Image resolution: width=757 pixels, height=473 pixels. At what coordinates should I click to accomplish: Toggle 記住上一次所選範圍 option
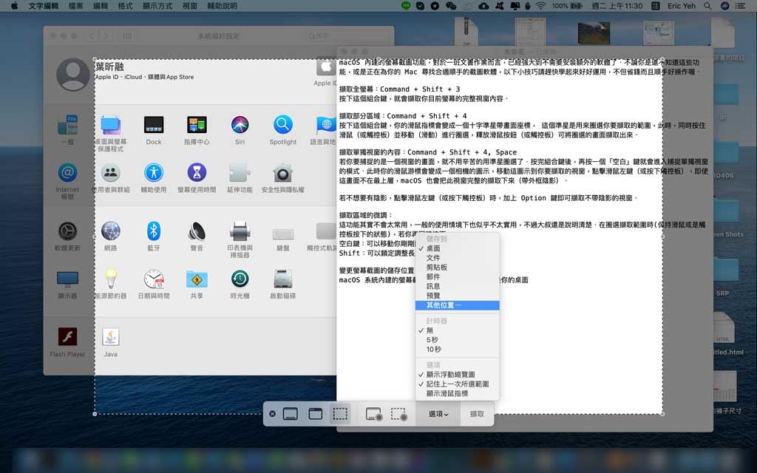pyautogui.click(x=457, y=384)
